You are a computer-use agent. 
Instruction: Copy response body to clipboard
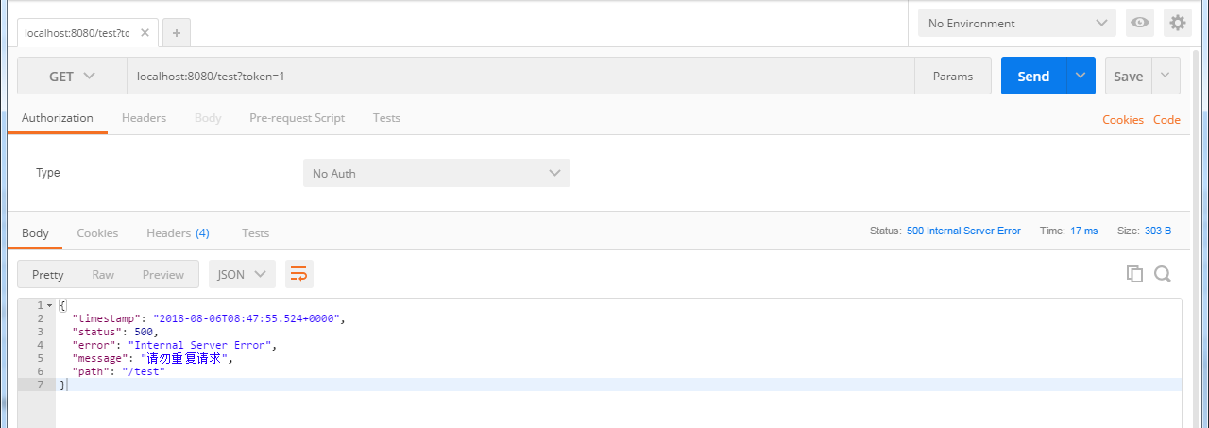point(1134,274)
